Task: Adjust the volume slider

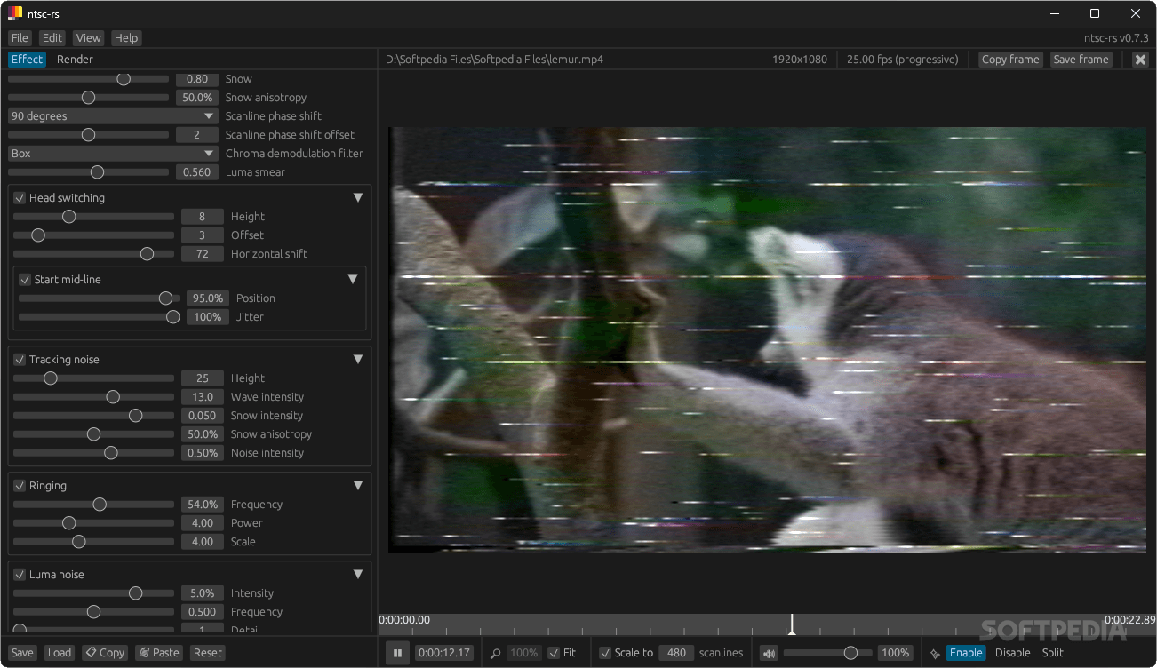Action: coord(828,653)
